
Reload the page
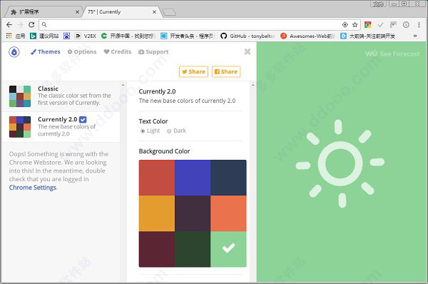pyautogui.click(x=31, y=25)
